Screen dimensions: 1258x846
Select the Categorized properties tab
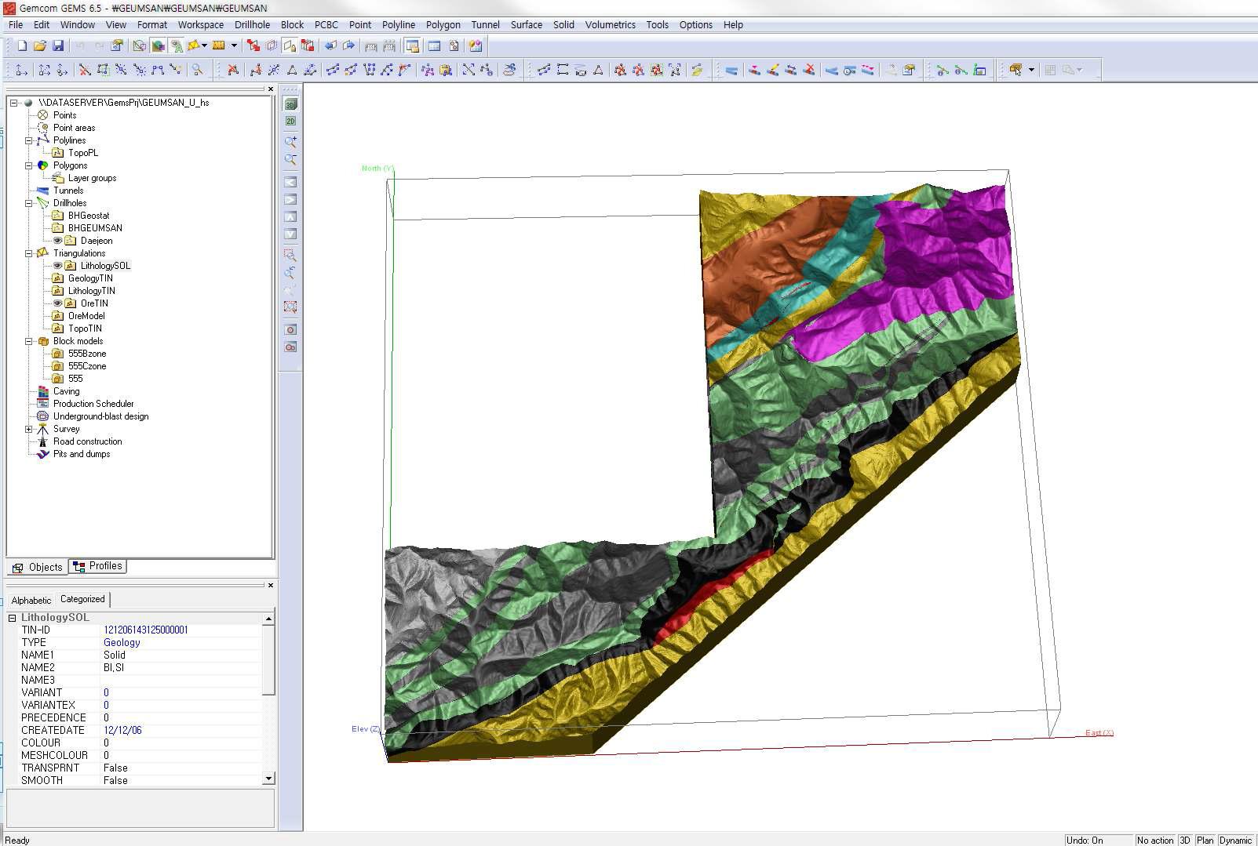coord(82,599)
